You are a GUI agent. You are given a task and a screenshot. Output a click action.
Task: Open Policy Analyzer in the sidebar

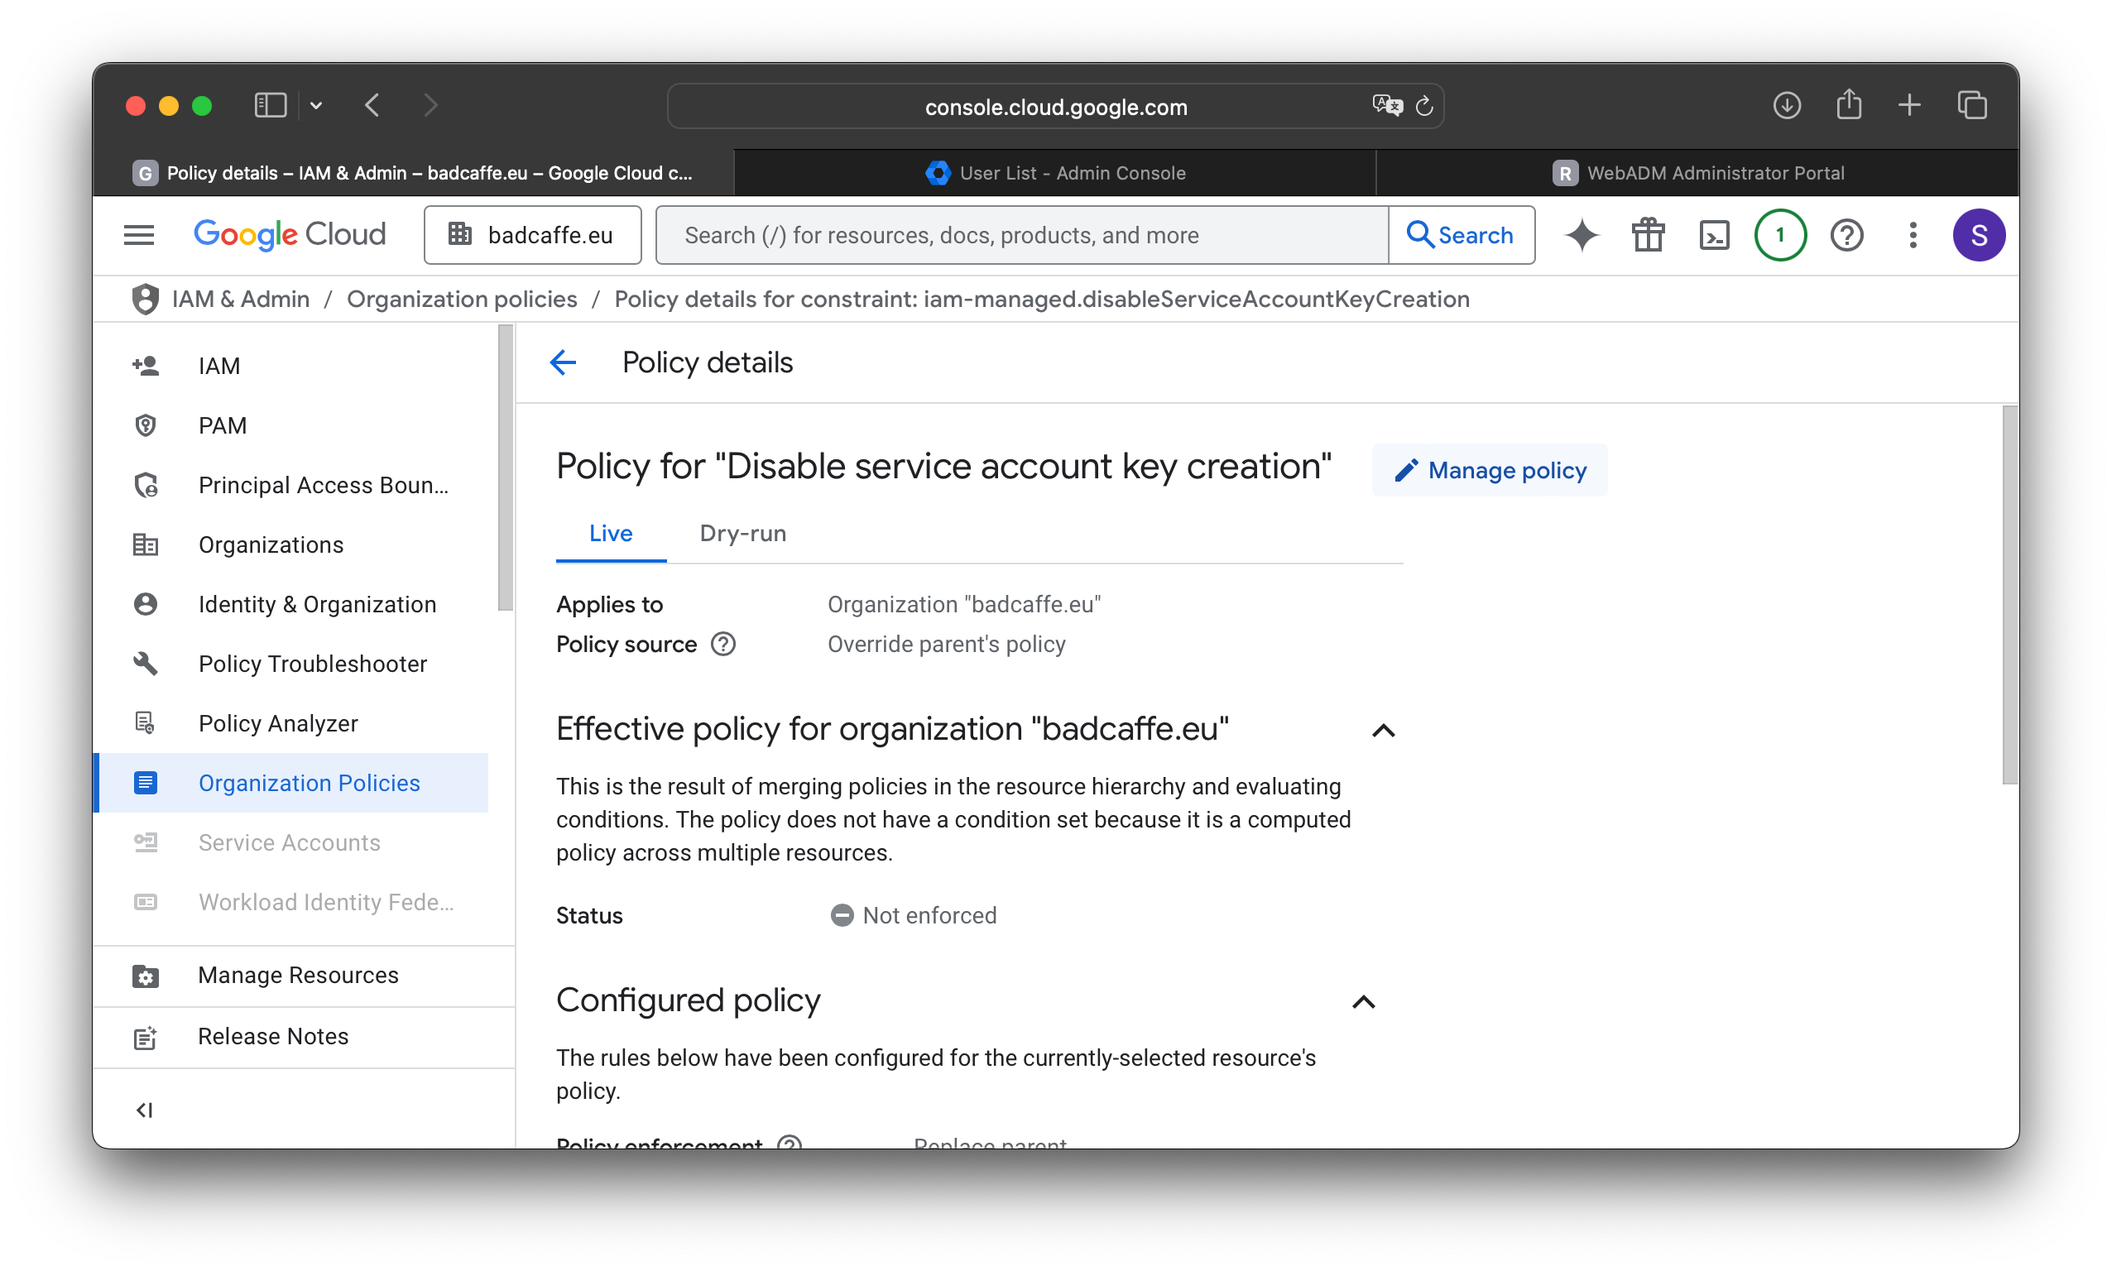point(292,723)
